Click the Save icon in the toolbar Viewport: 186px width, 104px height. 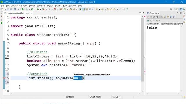tap(8, 9)
